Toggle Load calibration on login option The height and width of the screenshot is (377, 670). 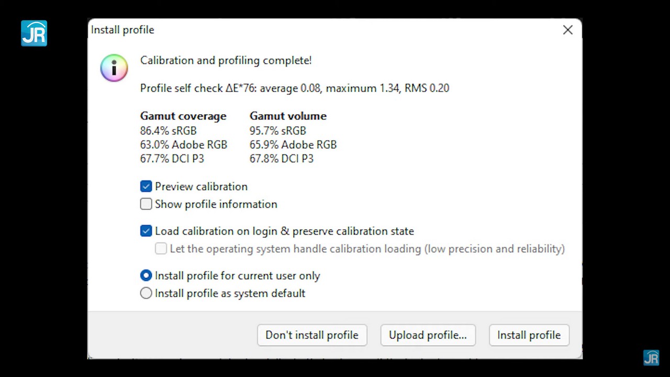(x=146, y=231)
